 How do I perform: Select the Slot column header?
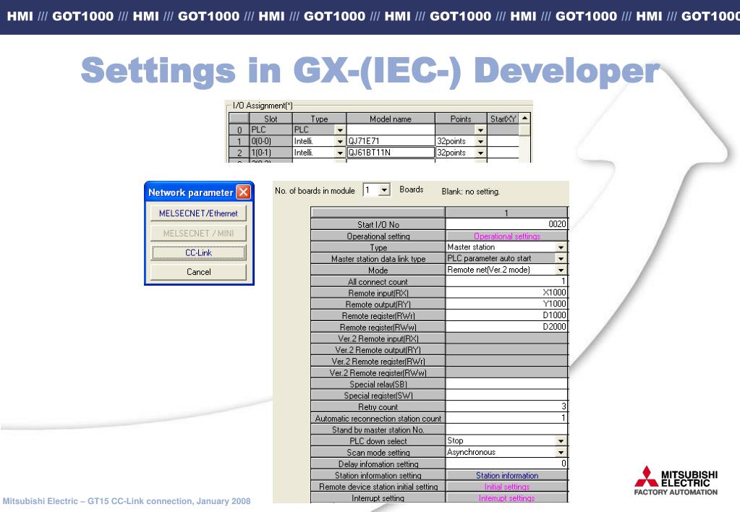pyautogui.click(x=271, y=119)
